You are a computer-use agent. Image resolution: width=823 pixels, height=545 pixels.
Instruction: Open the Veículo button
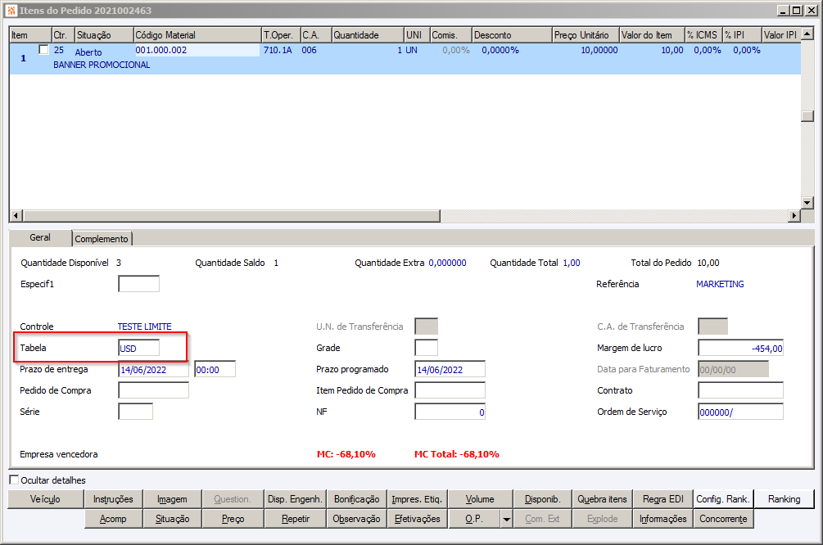pyautogui.click(x=46, y=499)
